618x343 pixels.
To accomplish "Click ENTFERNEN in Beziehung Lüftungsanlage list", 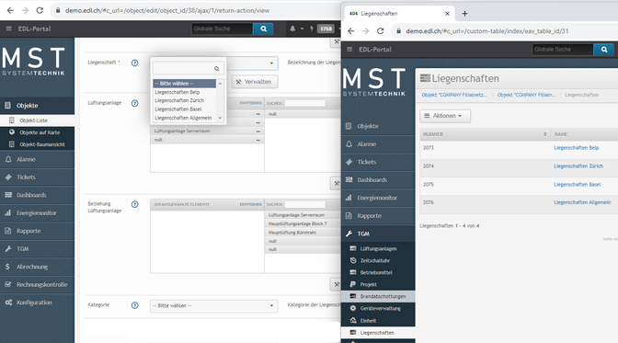I will coord(251,204).
